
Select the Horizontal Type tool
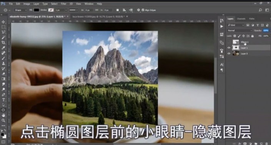(3, 100)
